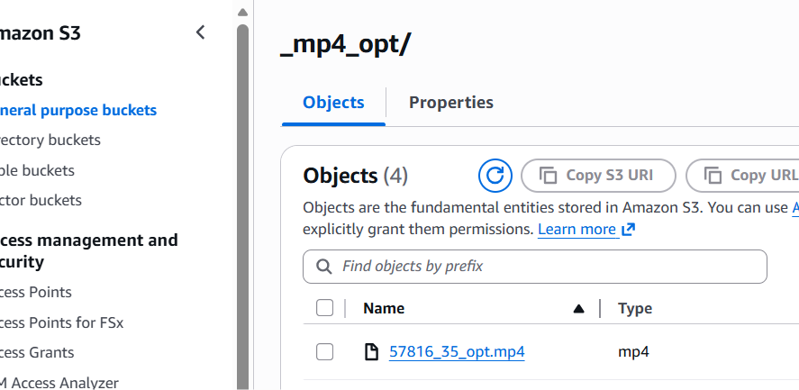
Task: Toggle the select all objects checkbox
Action: coord(325,308)
